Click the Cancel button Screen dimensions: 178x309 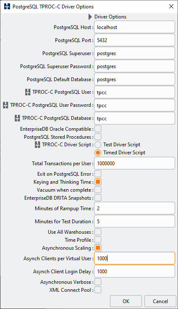click(x=160, y=301)
